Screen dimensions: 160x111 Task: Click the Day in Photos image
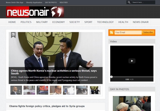(x=132, y=104)
